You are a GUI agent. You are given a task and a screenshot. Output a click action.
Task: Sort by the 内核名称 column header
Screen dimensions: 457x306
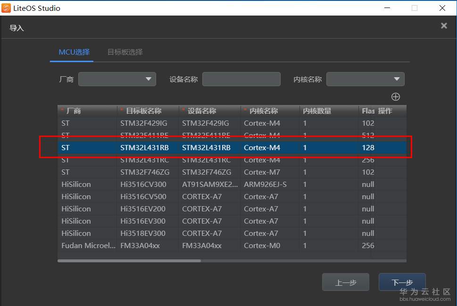pos(270,111)
